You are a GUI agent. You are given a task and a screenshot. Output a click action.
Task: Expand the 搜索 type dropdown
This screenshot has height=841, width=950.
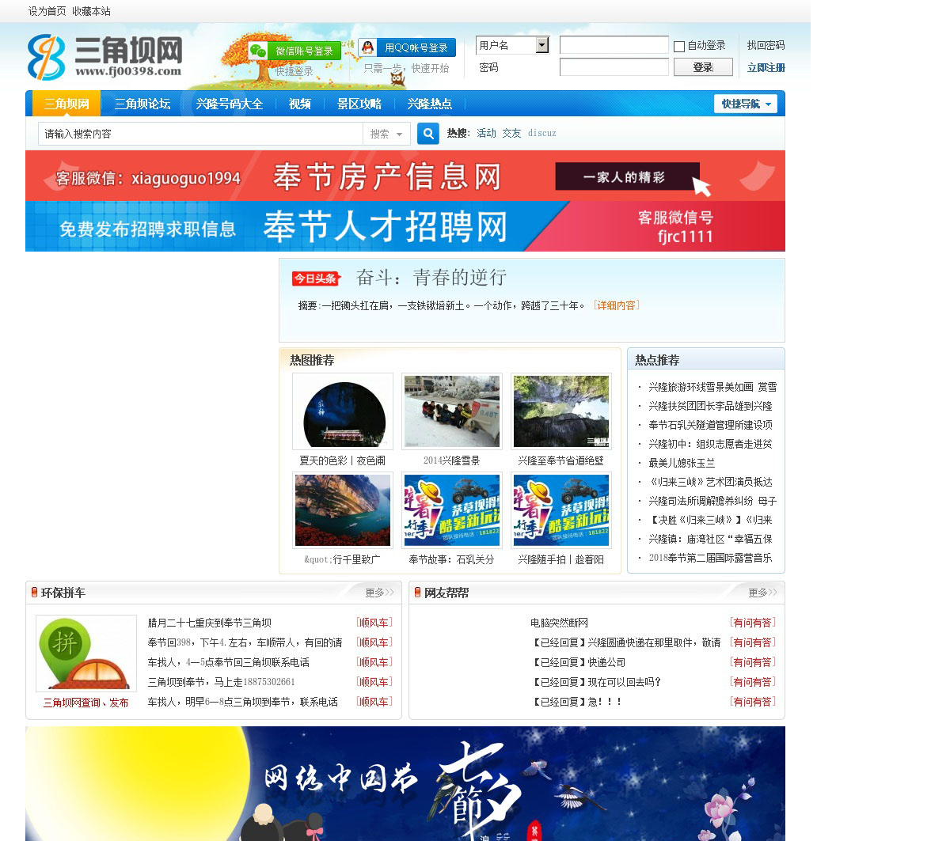[x=386, y=134]
